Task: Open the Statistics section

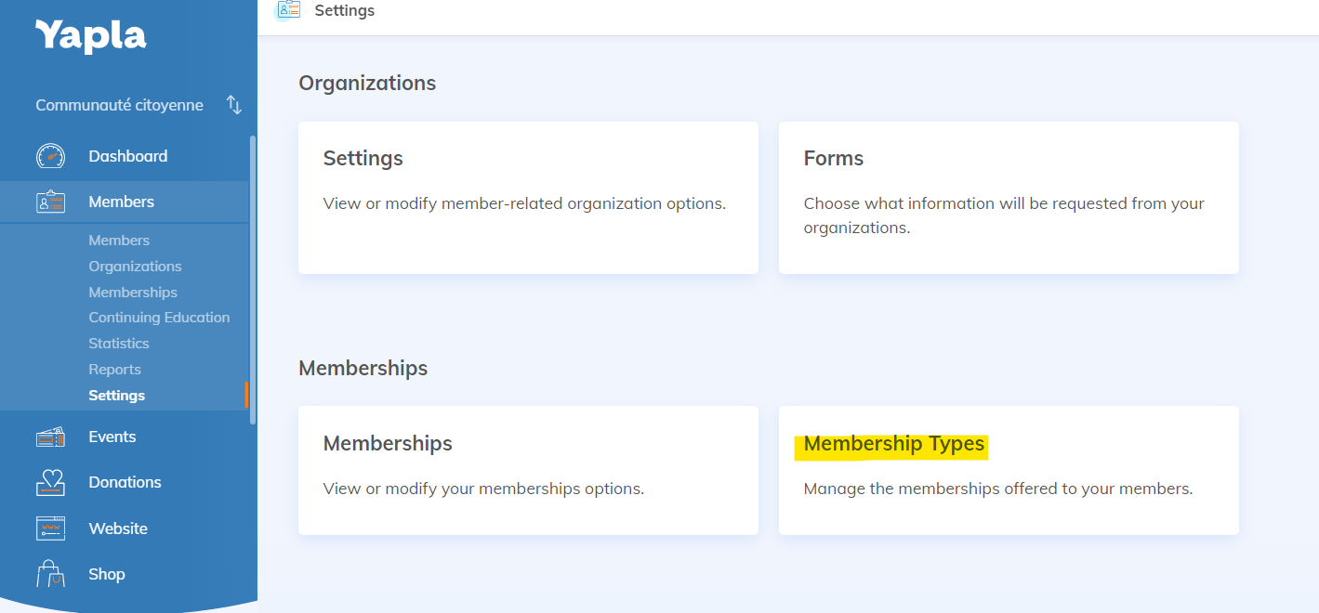Action: (x=118, y=343)
